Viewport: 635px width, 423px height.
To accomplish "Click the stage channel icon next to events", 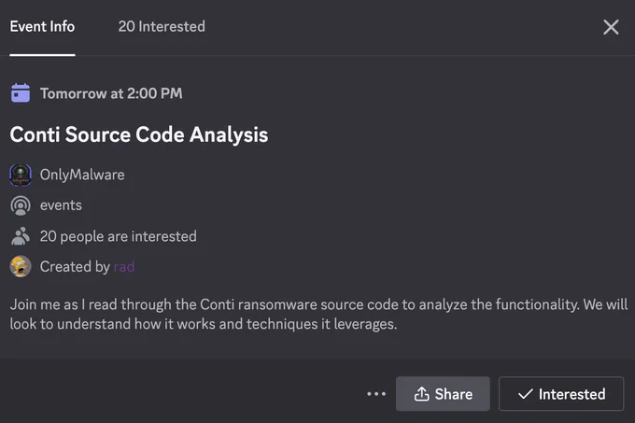I will coord(21,205).
